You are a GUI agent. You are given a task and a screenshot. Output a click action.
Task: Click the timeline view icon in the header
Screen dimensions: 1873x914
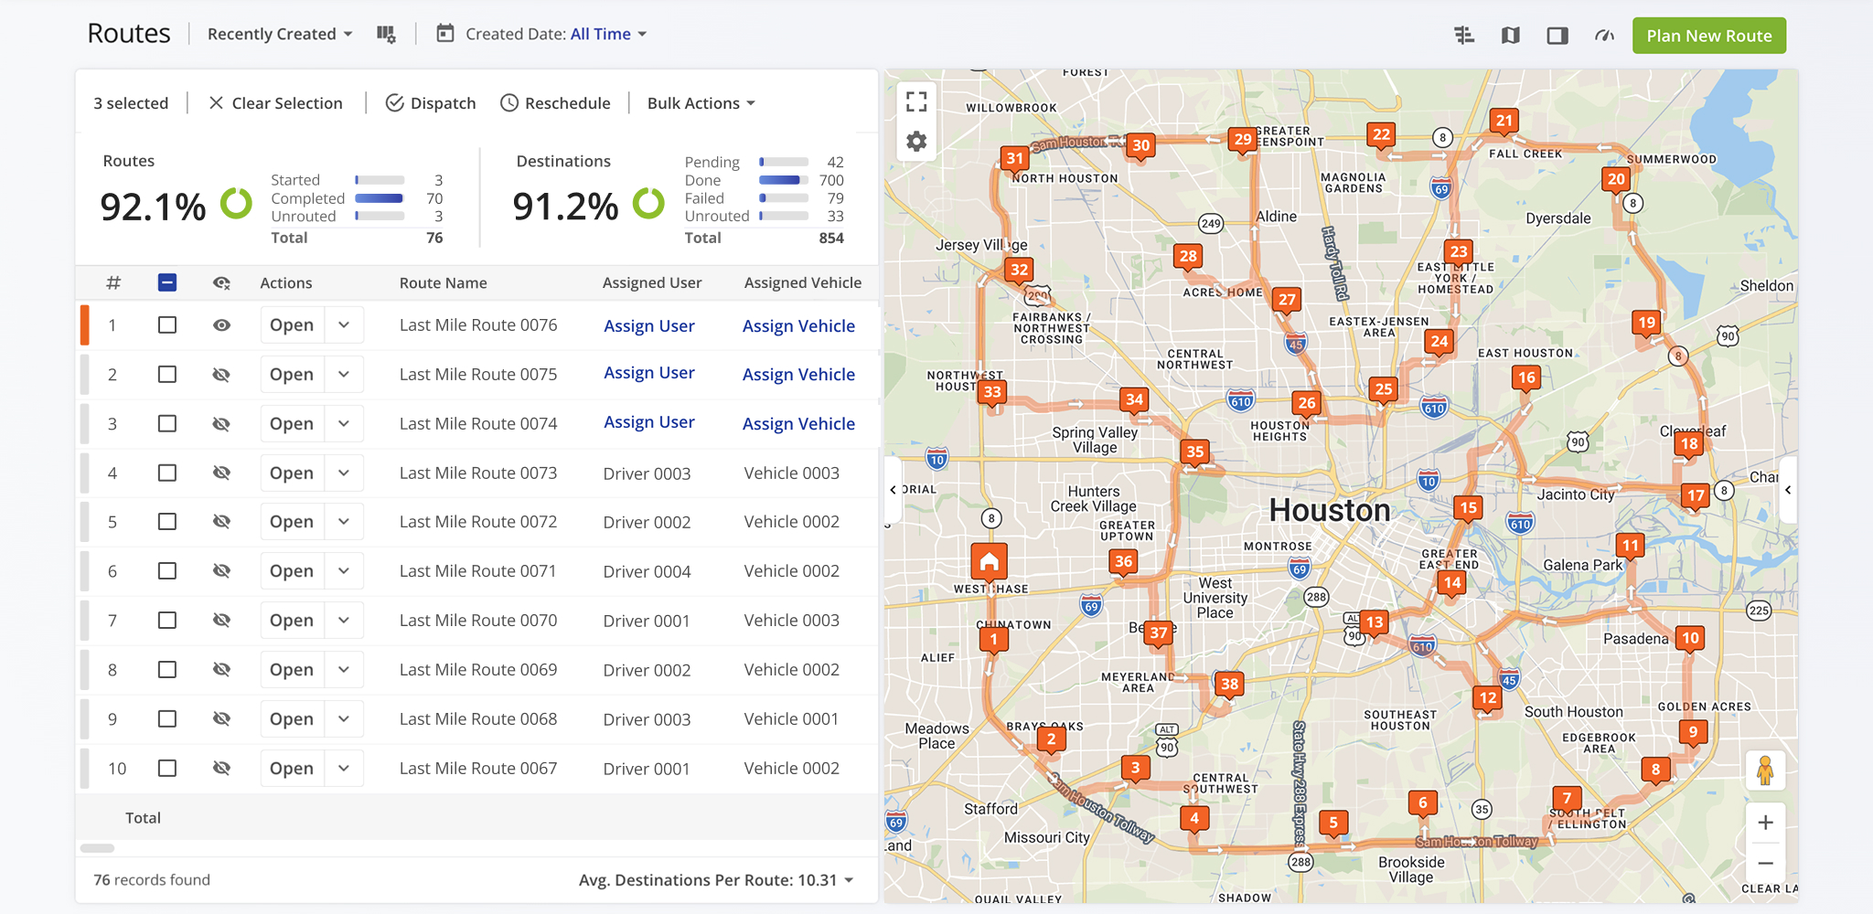tap(1464, 35)
